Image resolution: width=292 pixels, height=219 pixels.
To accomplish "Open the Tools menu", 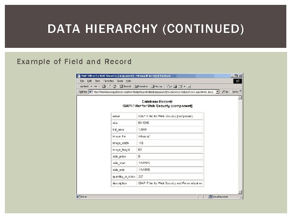I will (x=120, y=81).
